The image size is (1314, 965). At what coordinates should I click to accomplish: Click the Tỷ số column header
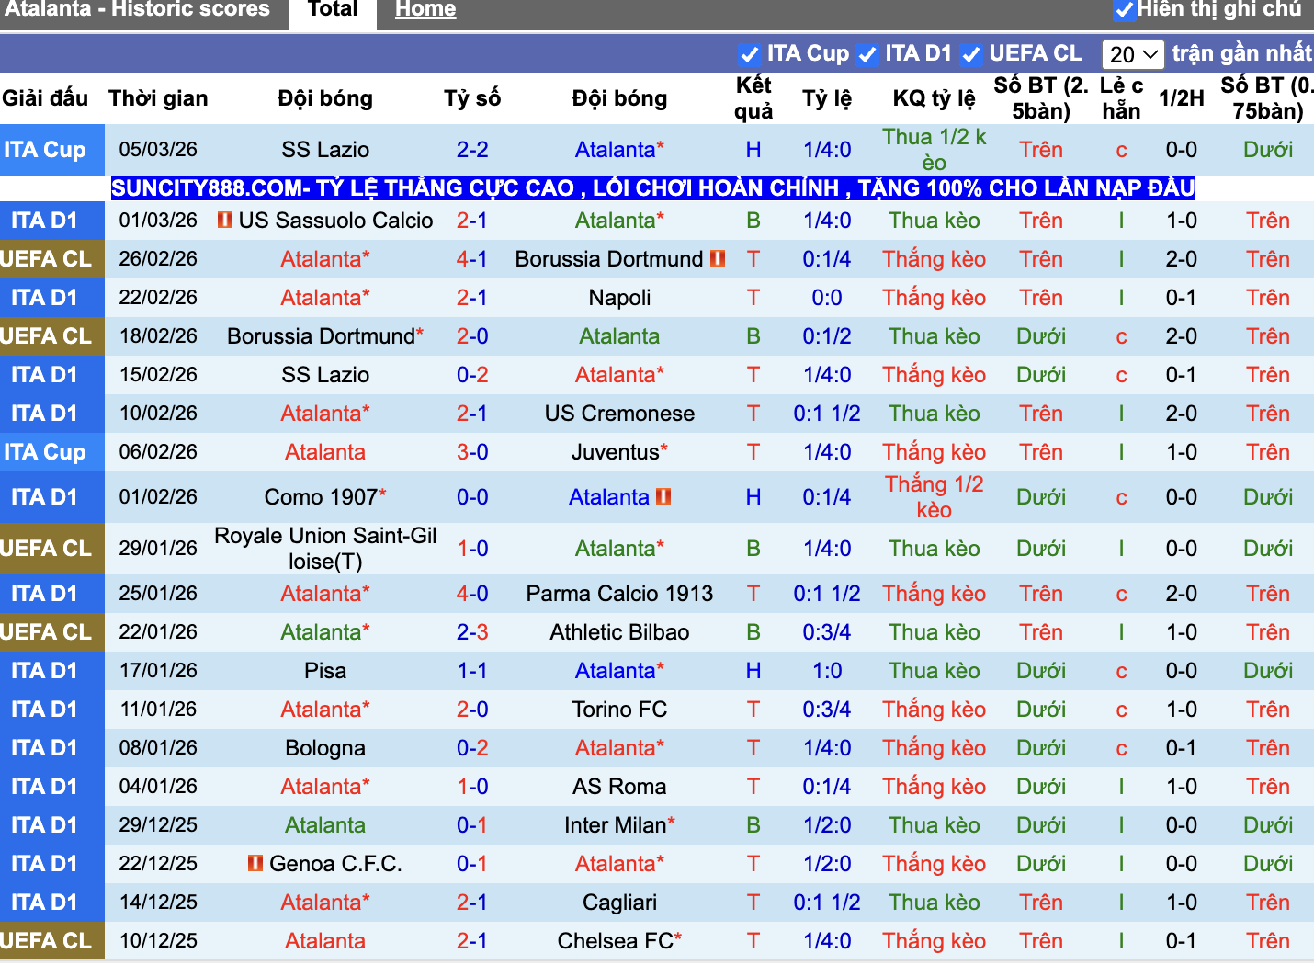click(x=472, y=98)
